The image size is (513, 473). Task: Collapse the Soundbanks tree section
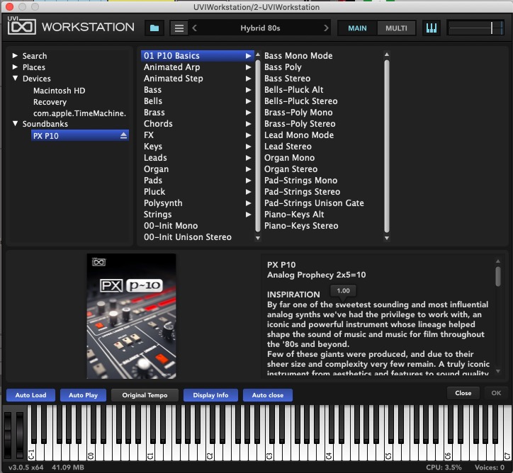pyautogui.click(x=15, y=124)
